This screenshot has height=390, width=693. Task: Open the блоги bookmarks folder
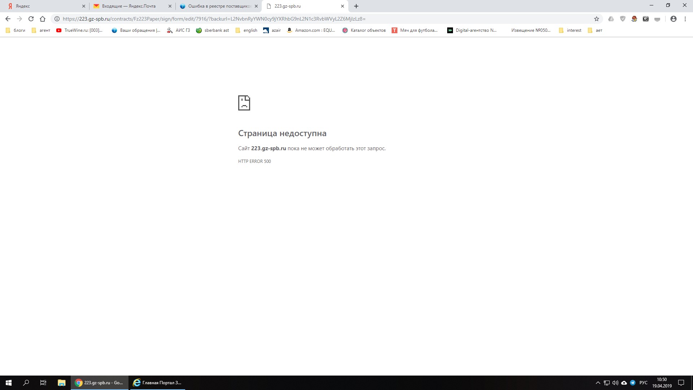(16, 30)
